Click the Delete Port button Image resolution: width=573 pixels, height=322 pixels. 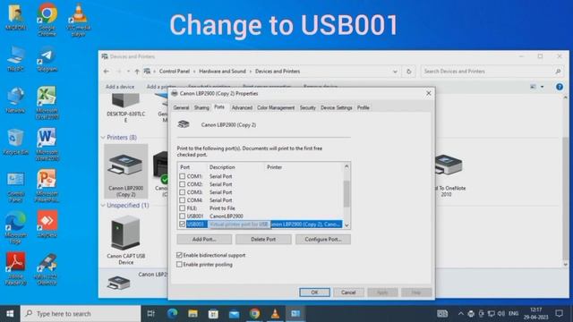coord(263,240)
